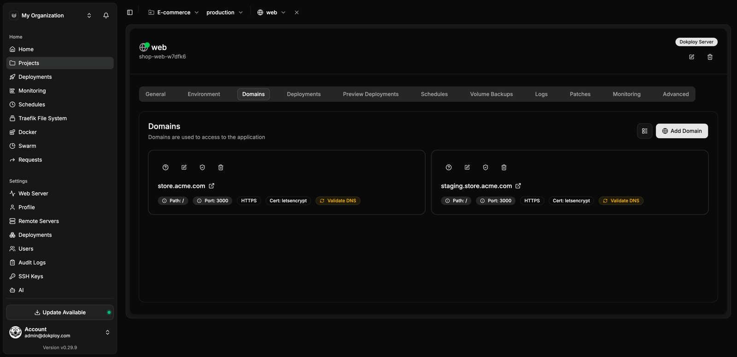Image resolution: width=737 pixels, height=357 pixels.
Task: Edit the store.acme.com domain
Action: [184, 167]
